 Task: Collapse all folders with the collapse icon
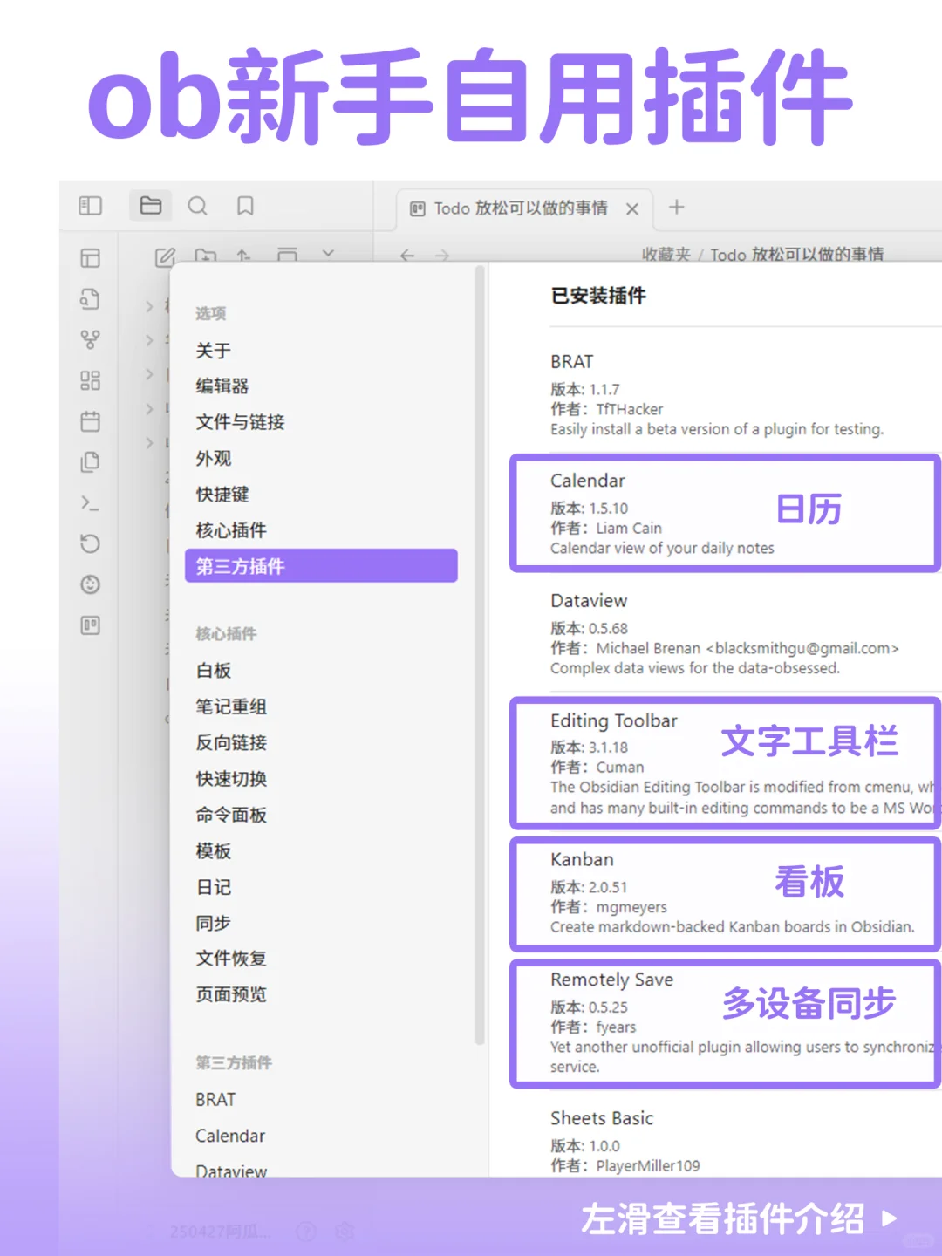289,253
